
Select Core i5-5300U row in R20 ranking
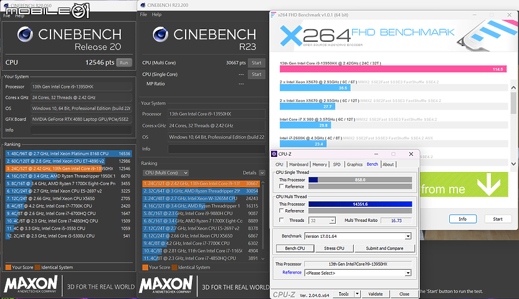(68, 236)
